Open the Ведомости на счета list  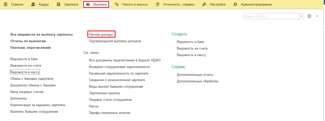click(x=26, y=66)
